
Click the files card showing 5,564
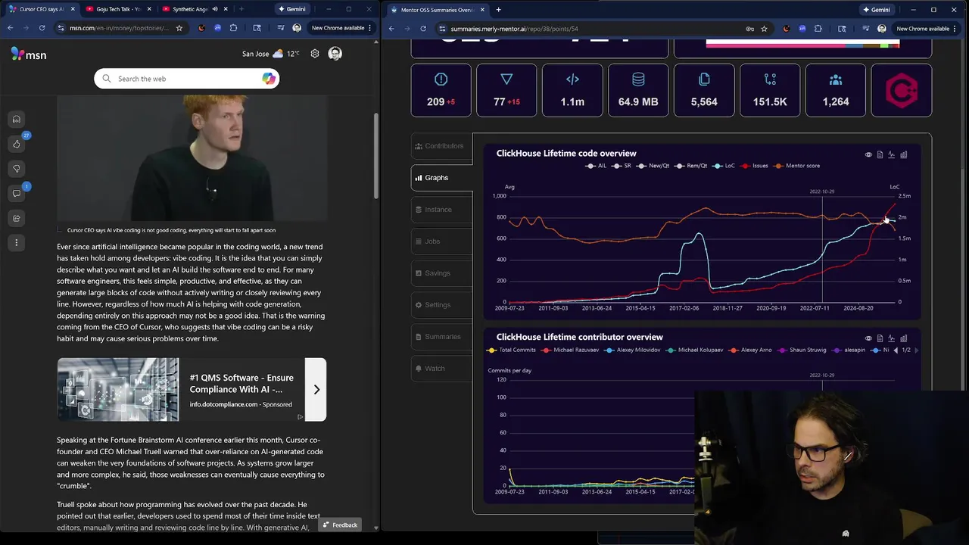click(x=704, y=90)
